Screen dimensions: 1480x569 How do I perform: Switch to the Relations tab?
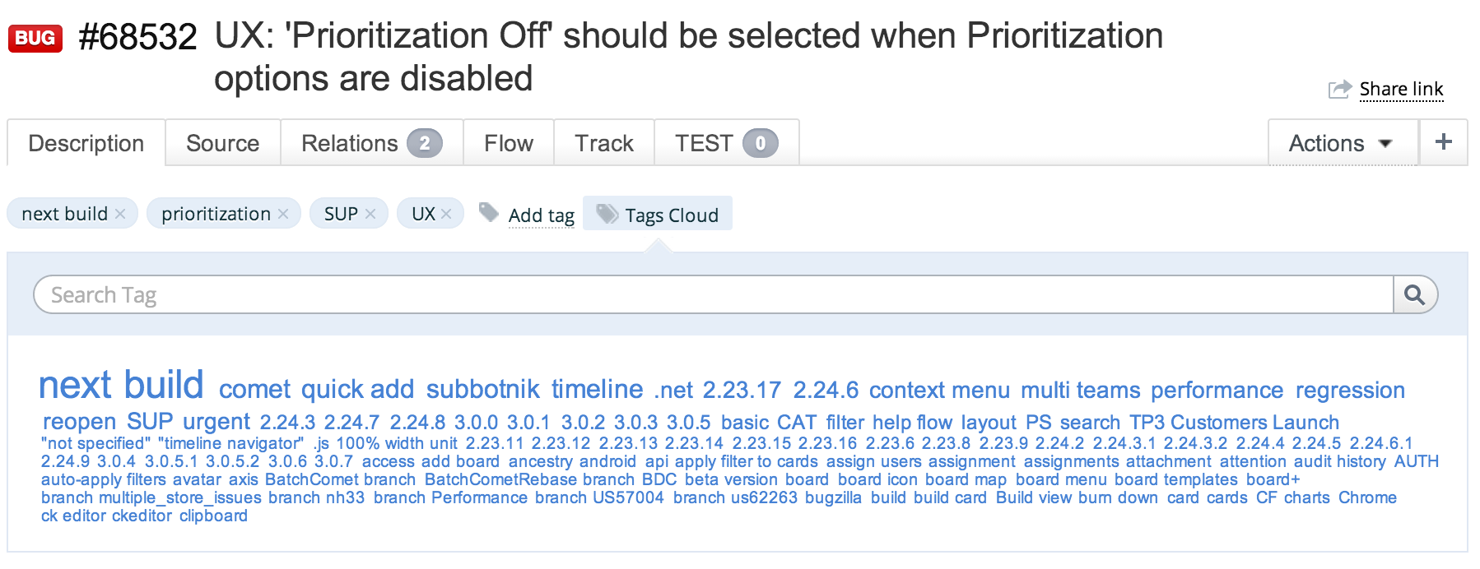pos(371,143)
